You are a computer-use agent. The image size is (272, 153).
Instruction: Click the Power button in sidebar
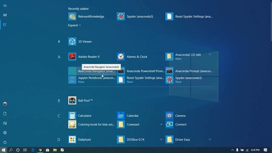pos(5,142)
